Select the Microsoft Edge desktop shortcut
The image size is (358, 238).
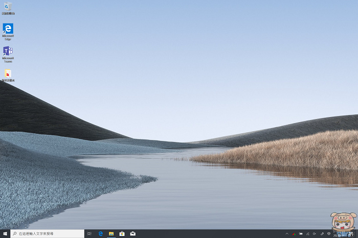pos(8,29)
